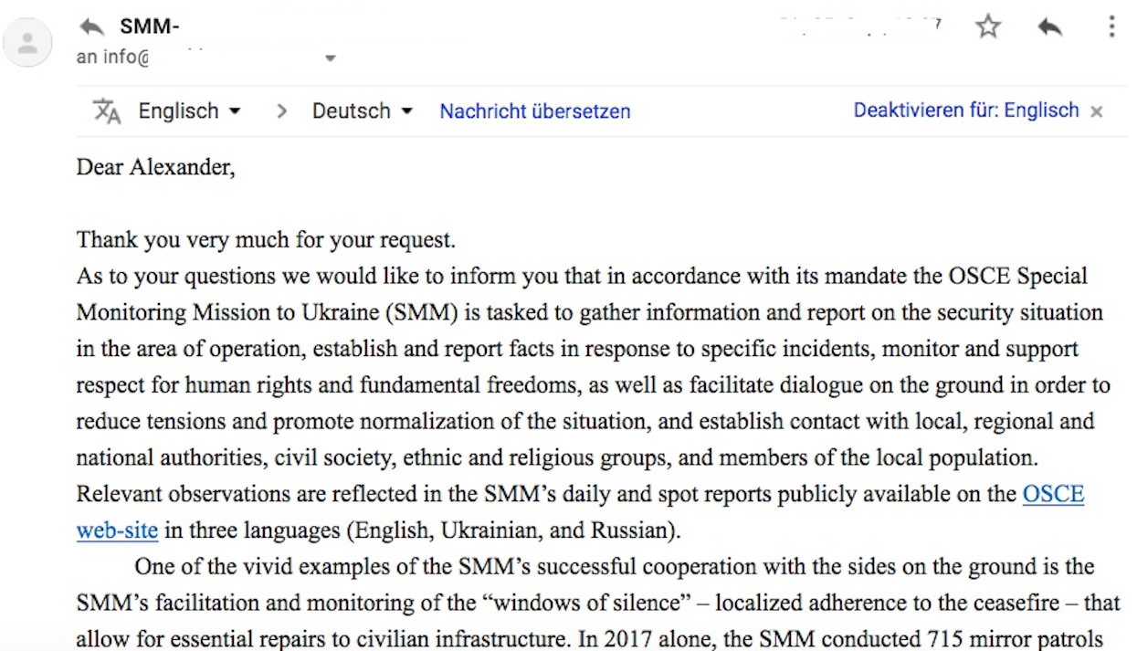Open the three-dot more options menu
The image size is (1137, 651).
point(1111,26)
